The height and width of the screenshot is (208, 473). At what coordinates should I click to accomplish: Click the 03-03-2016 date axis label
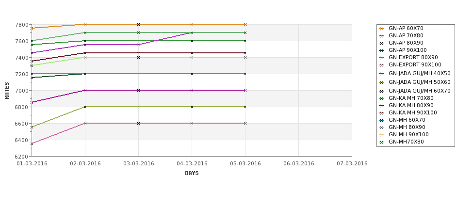coord(138,164)
